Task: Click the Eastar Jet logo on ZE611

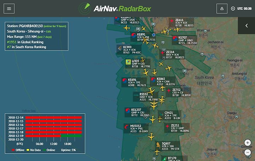Action: [172, 21]
